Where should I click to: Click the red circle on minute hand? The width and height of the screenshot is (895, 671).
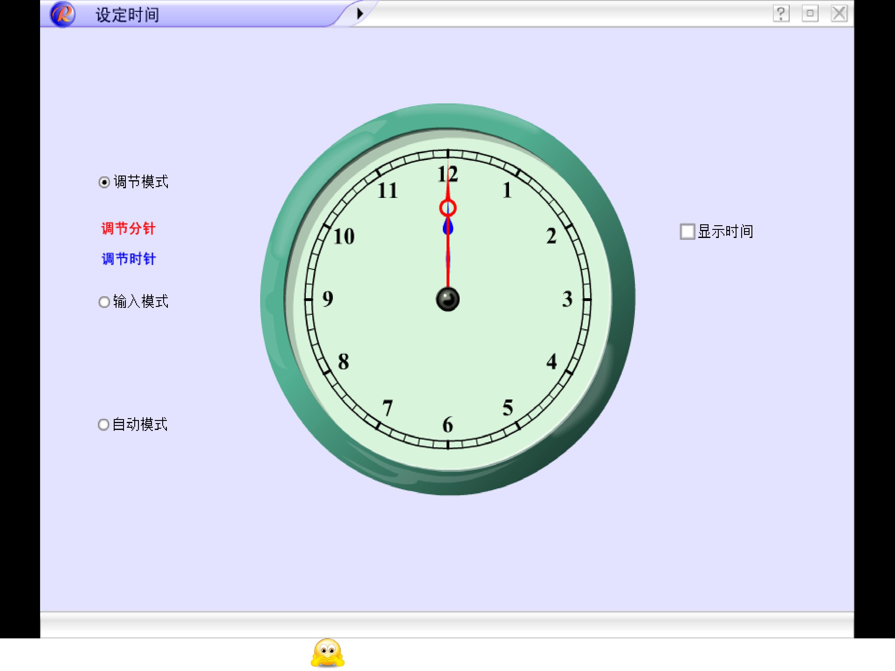pyautogui.click(x=448, y=208)
